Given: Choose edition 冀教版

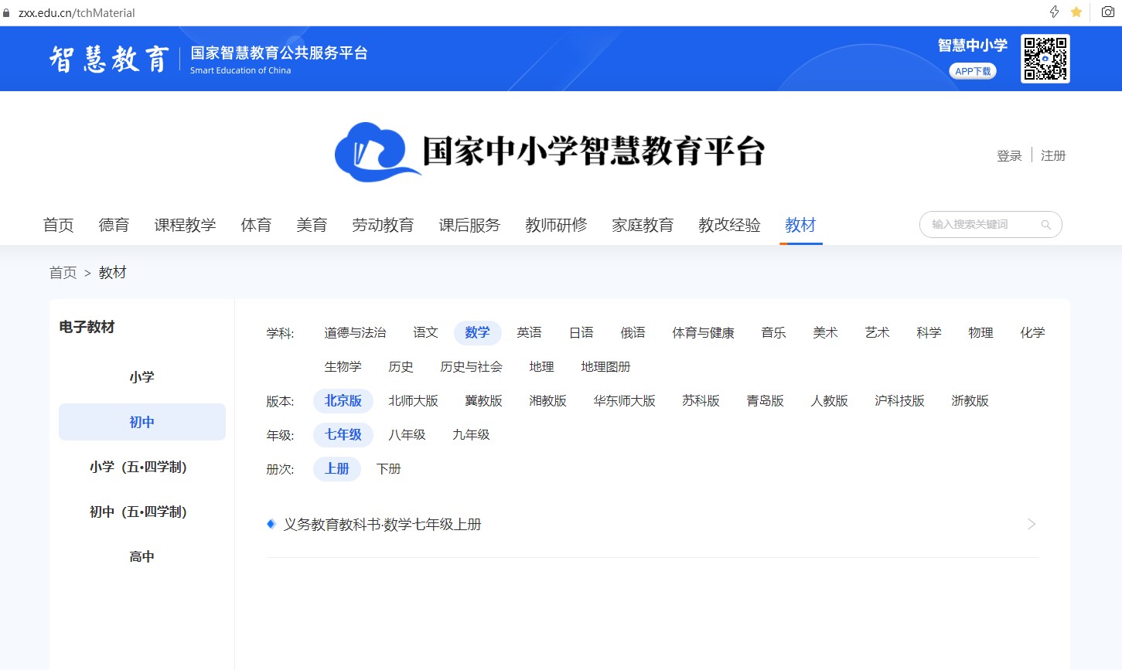Looking at the screenshot, I should point(484,400).
